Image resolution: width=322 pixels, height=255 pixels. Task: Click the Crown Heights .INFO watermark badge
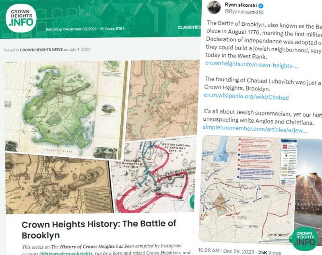point(304,239)
